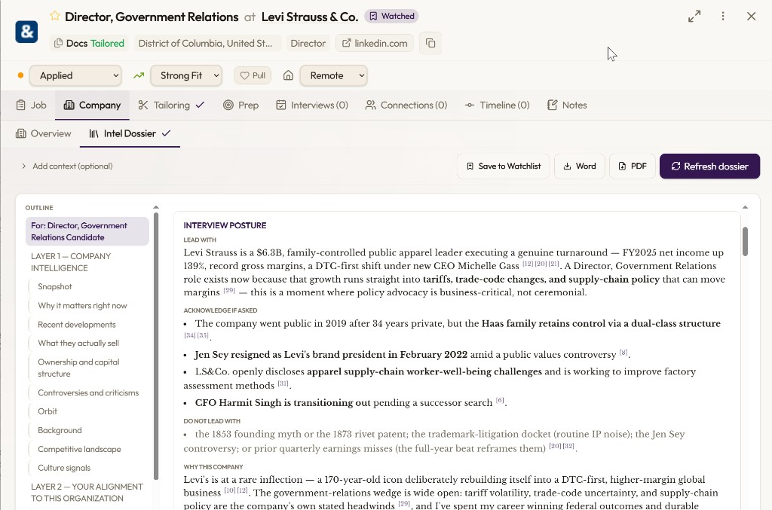Click the outline panel scrollbar thumb
This screenshot has width=772, height=510.
156,346
